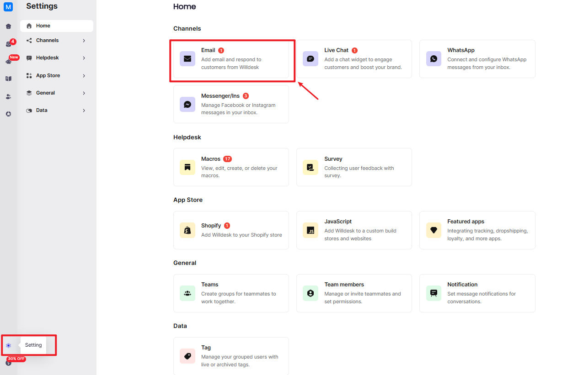Click the Messenger logo icon
The height and width of the screenshot is (375, 584).
coord(188,104)
